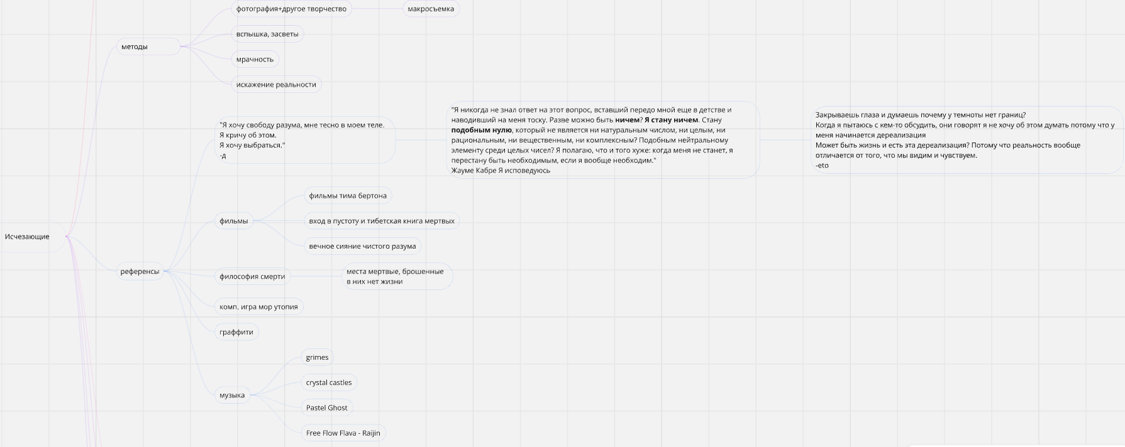This screenshot has height=447, width=1125.
Task: Select the "фильмы тима бертона" node
Action: 348,195
